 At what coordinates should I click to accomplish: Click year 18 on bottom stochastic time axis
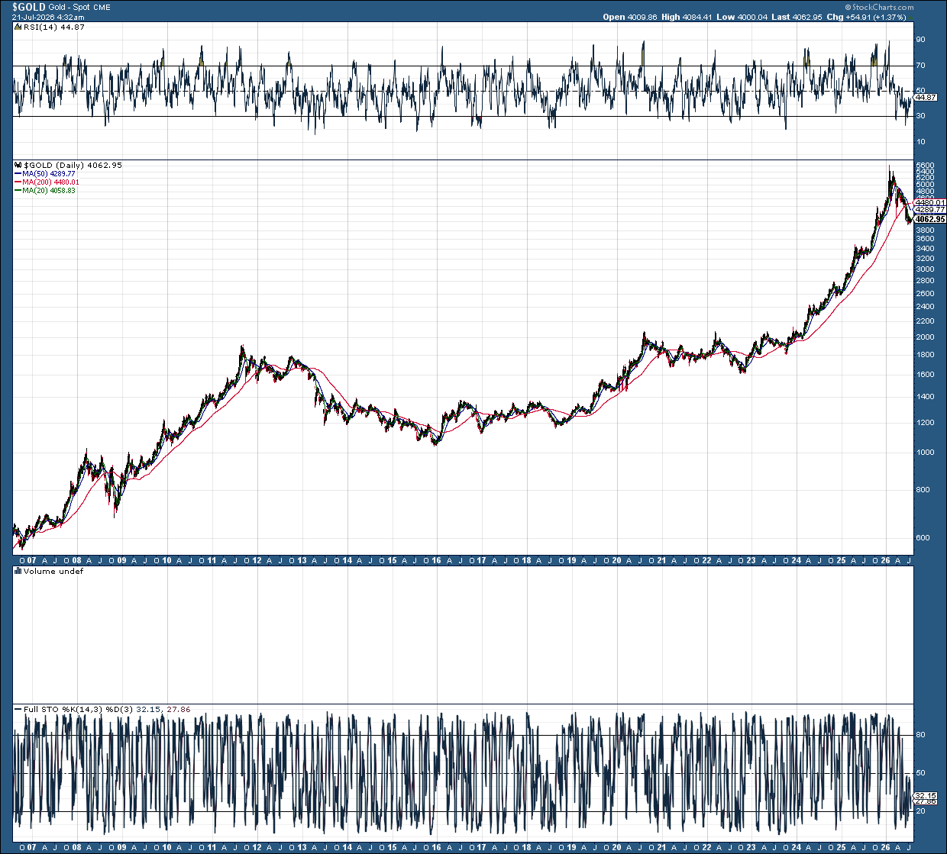click(526, 847)
